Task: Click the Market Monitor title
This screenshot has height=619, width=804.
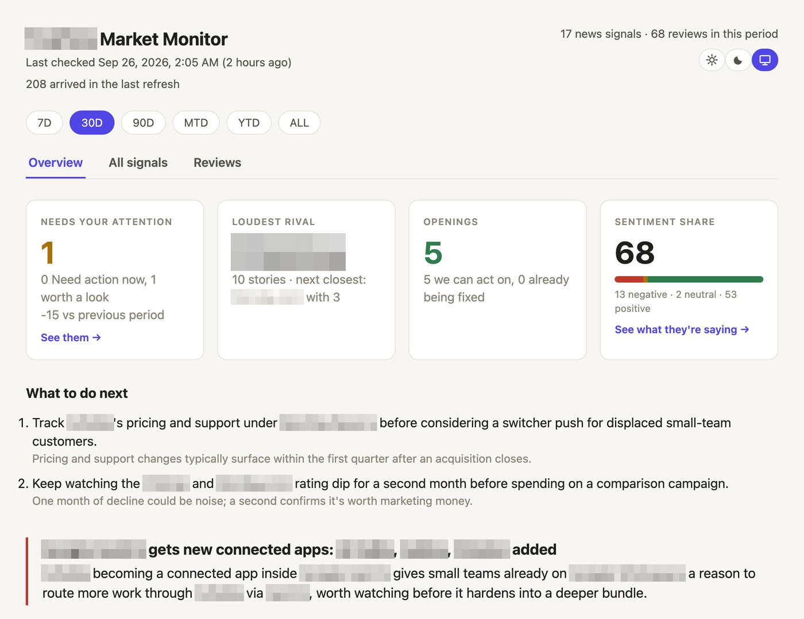Action: point(164,39)
